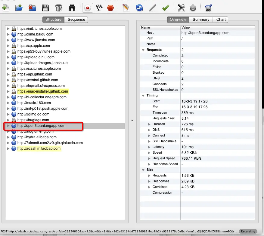Select https://xp.apple.com in the tree
The image size is (264, 236).
click(33, 46)
